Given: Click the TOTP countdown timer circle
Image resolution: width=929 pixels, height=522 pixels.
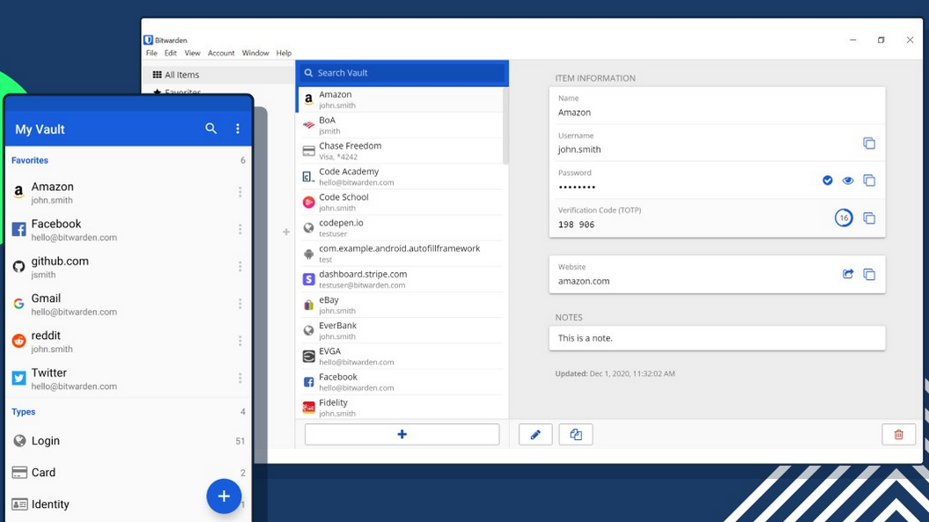Looking at the screenshot, I should point(844,218).
